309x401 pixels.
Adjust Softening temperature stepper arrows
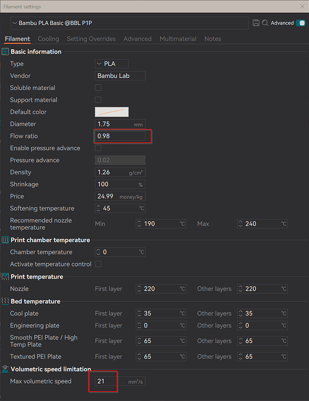point(98,209)
